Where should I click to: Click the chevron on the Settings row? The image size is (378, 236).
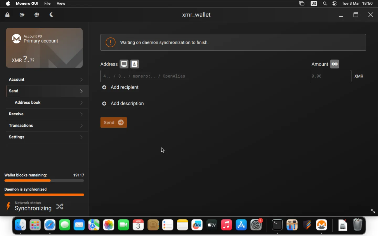(81, 137)
